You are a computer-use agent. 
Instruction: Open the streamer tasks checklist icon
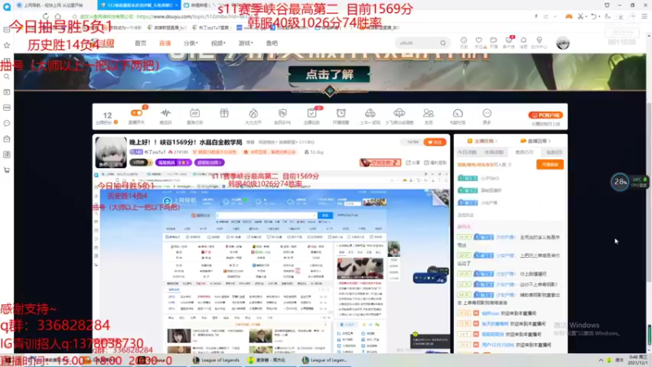point(311,113)
